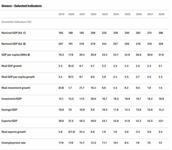
Task: Click the "Economic indicators (%)" section label
Action: tap(16, 21)
